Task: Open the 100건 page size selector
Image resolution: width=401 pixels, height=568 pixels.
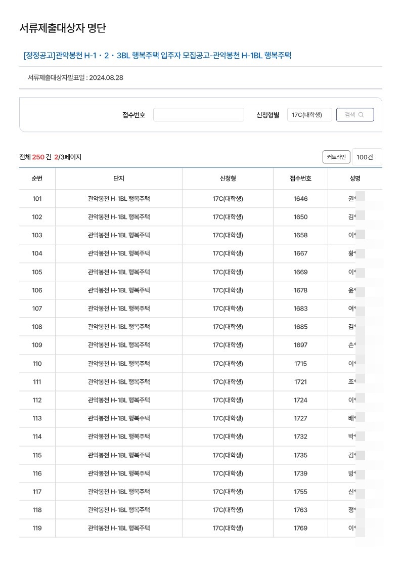Action: tap(368, 157)
